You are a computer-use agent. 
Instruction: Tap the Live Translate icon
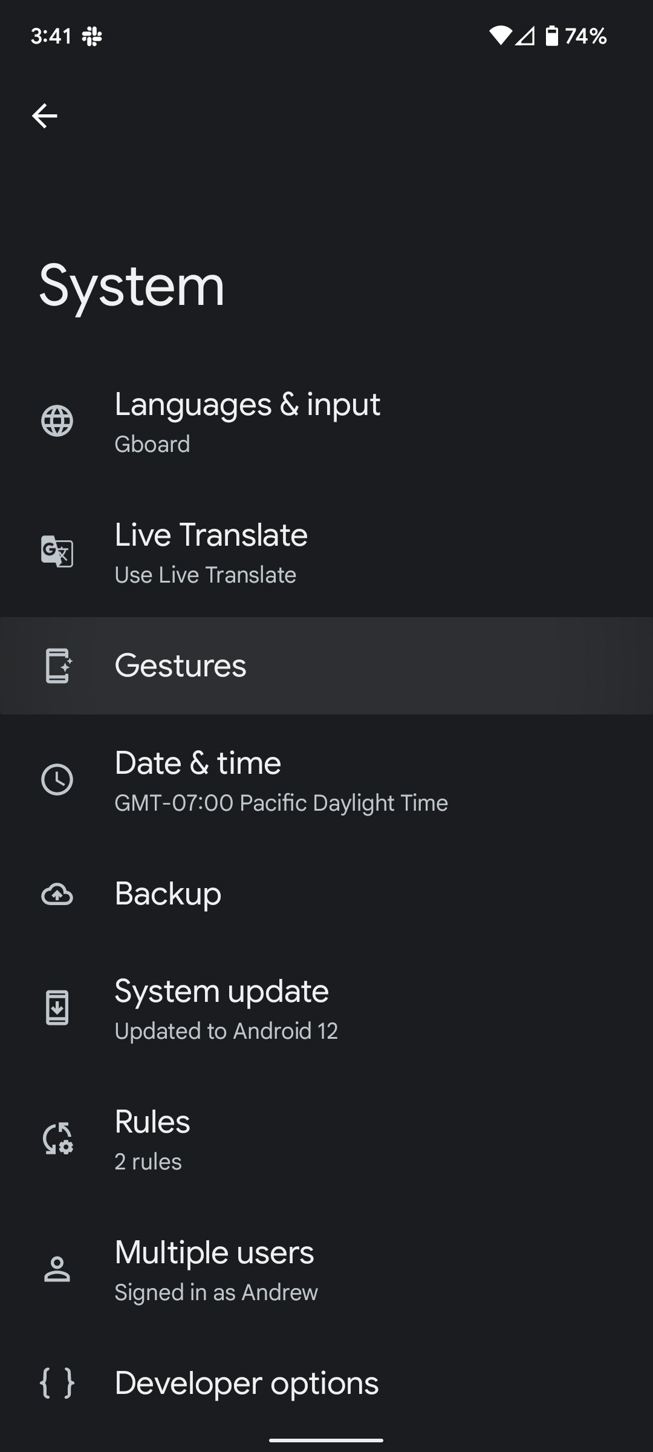[x=57, y=551]
